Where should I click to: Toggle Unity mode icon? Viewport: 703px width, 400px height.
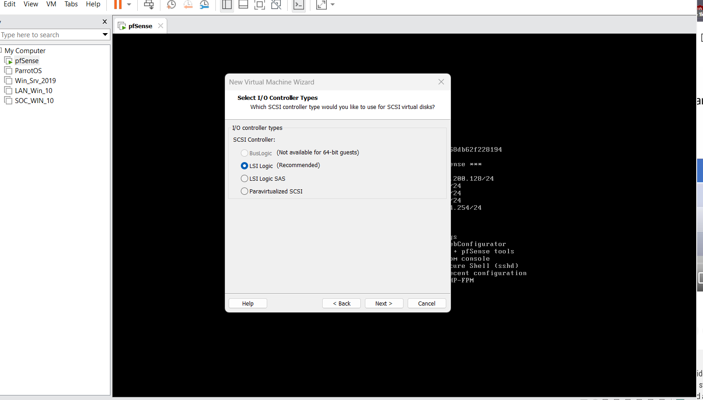(x=276, y=5)
